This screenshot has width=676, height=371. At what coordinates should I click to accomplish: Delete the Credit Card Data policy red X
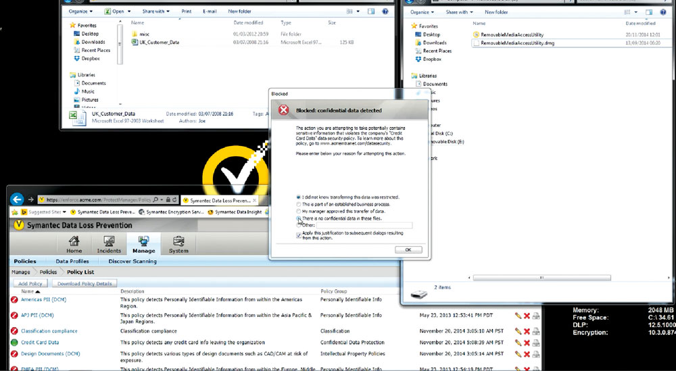tap(527, 343)
